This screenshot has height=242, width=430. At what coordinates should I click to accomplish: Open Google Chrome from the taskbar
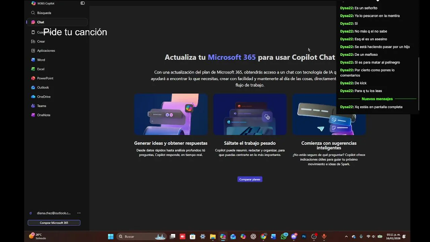click(263, 237)
